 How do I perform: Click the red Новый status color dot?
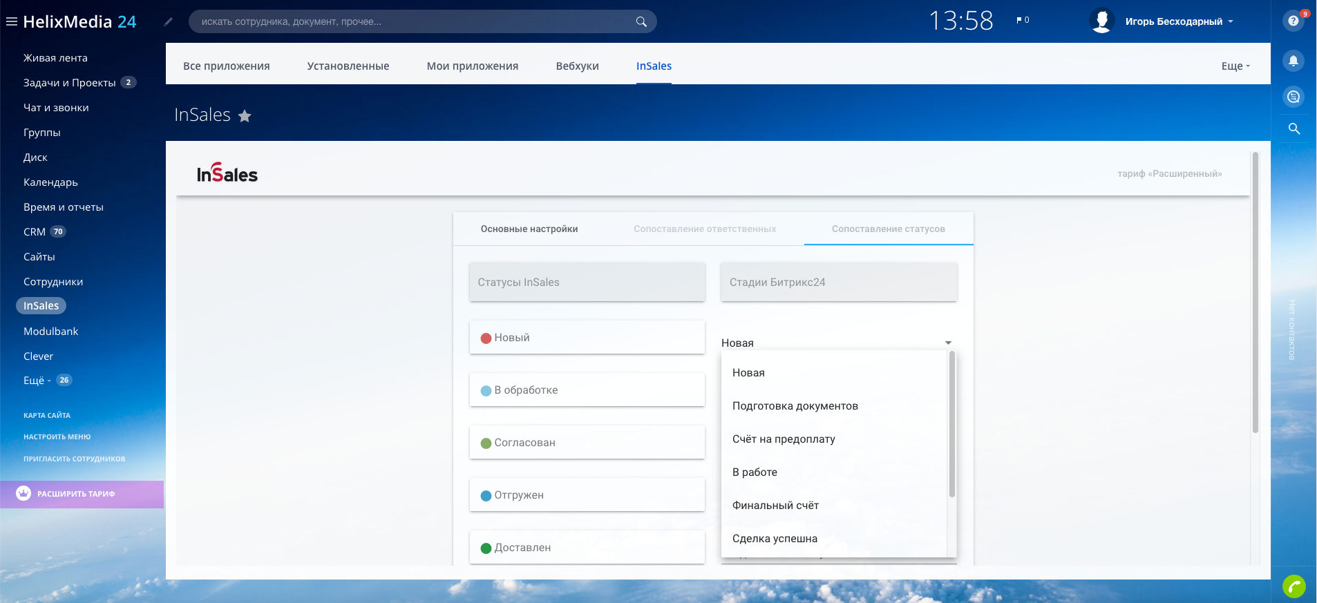486,338
